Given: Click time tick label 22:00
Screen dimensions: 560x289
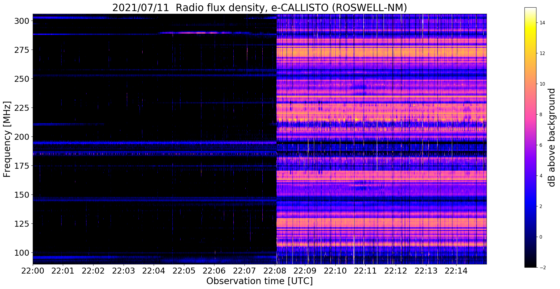Looking at the screenshot, I should (33, 271).
